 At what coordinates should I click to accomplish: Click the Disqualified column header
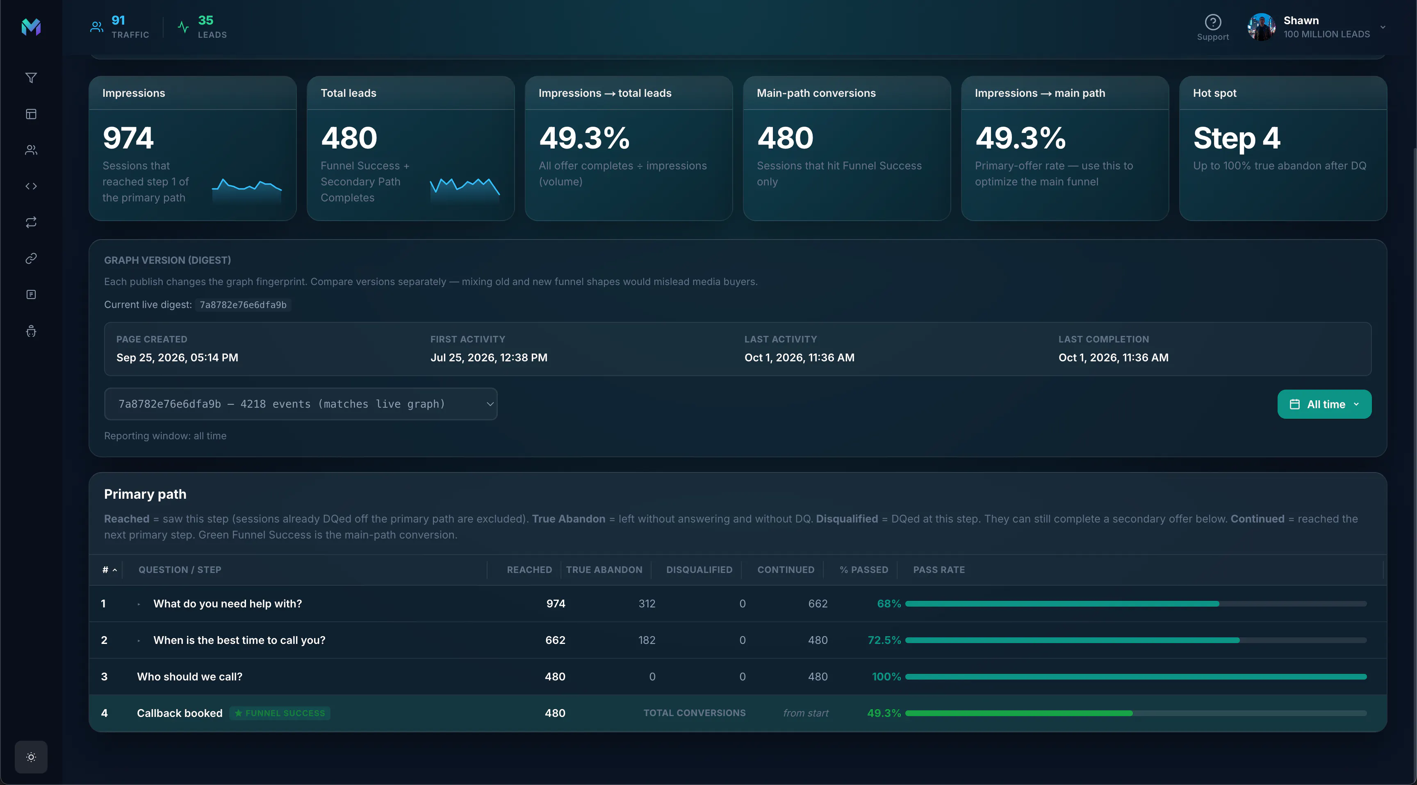coord(699,570)
